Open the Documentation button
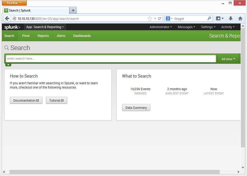Viewport: 247px width, 176px height. pos(26,100)
